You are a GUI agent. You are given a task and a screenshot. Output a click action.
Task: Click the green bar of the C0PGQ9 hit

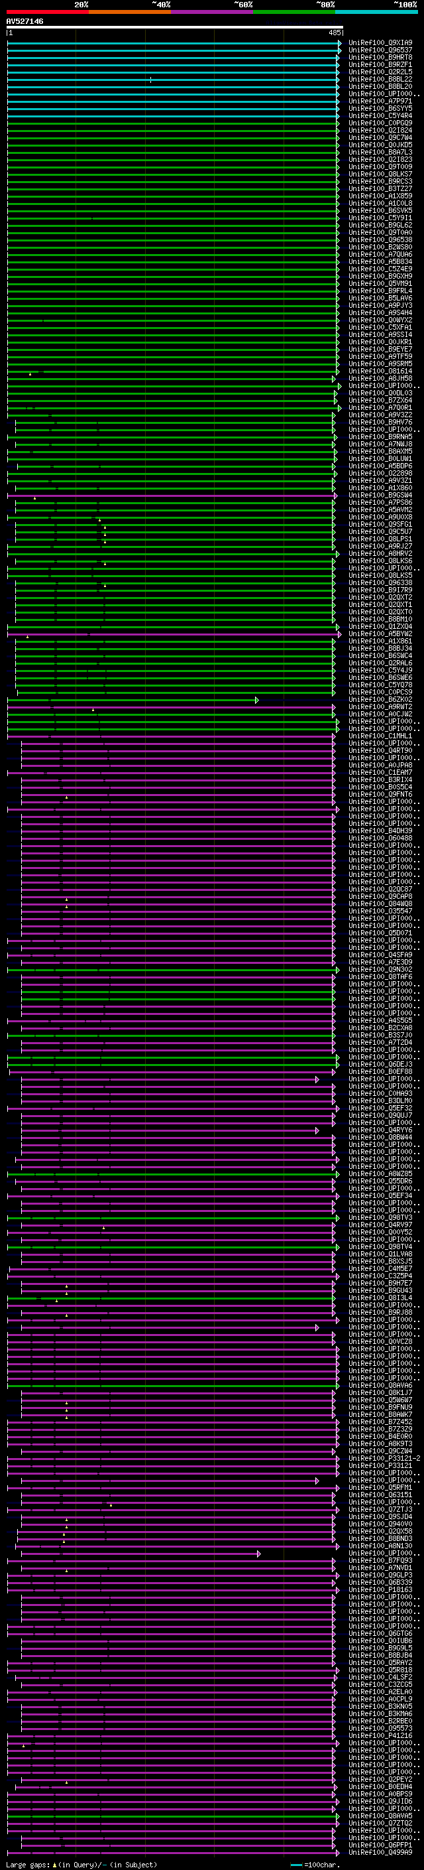(172, 123)
